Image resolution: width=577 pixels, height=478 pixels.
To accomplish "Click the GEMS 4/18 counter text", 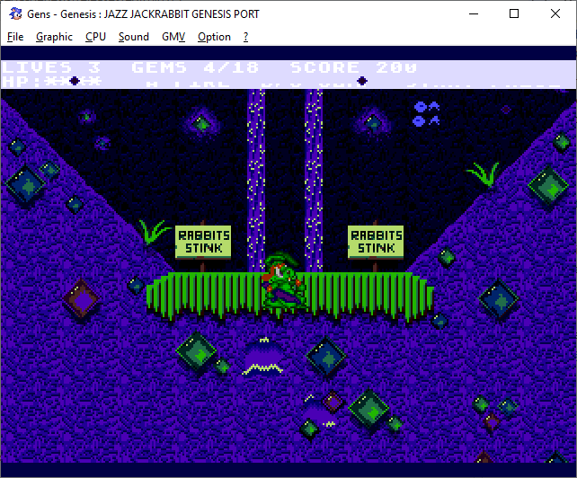I will [x=195, y=67].
